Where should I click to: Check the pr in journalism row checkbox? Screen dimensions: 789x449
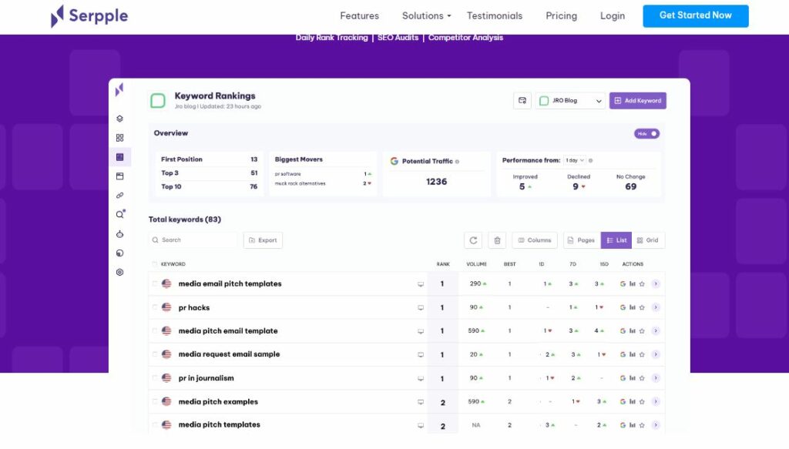[x=154, y=378]
